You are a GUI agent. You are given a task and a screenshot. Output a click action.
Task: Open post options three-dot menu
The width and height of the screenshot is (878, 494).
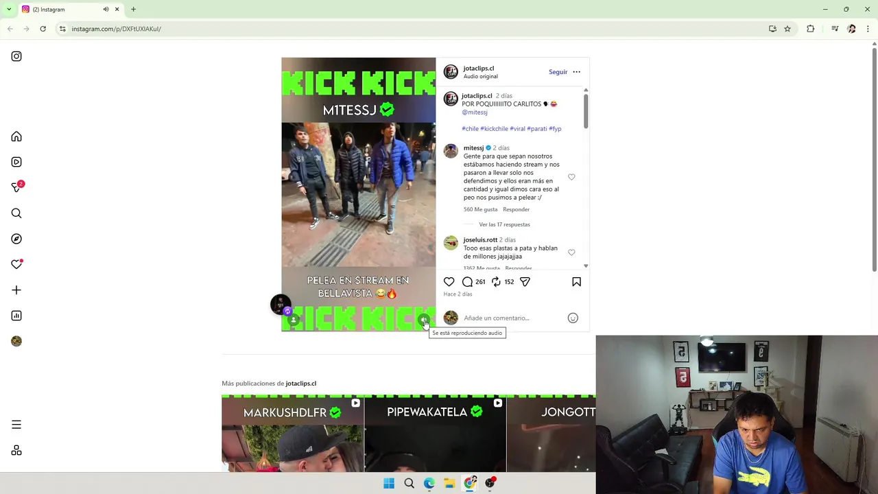[576, 72]
